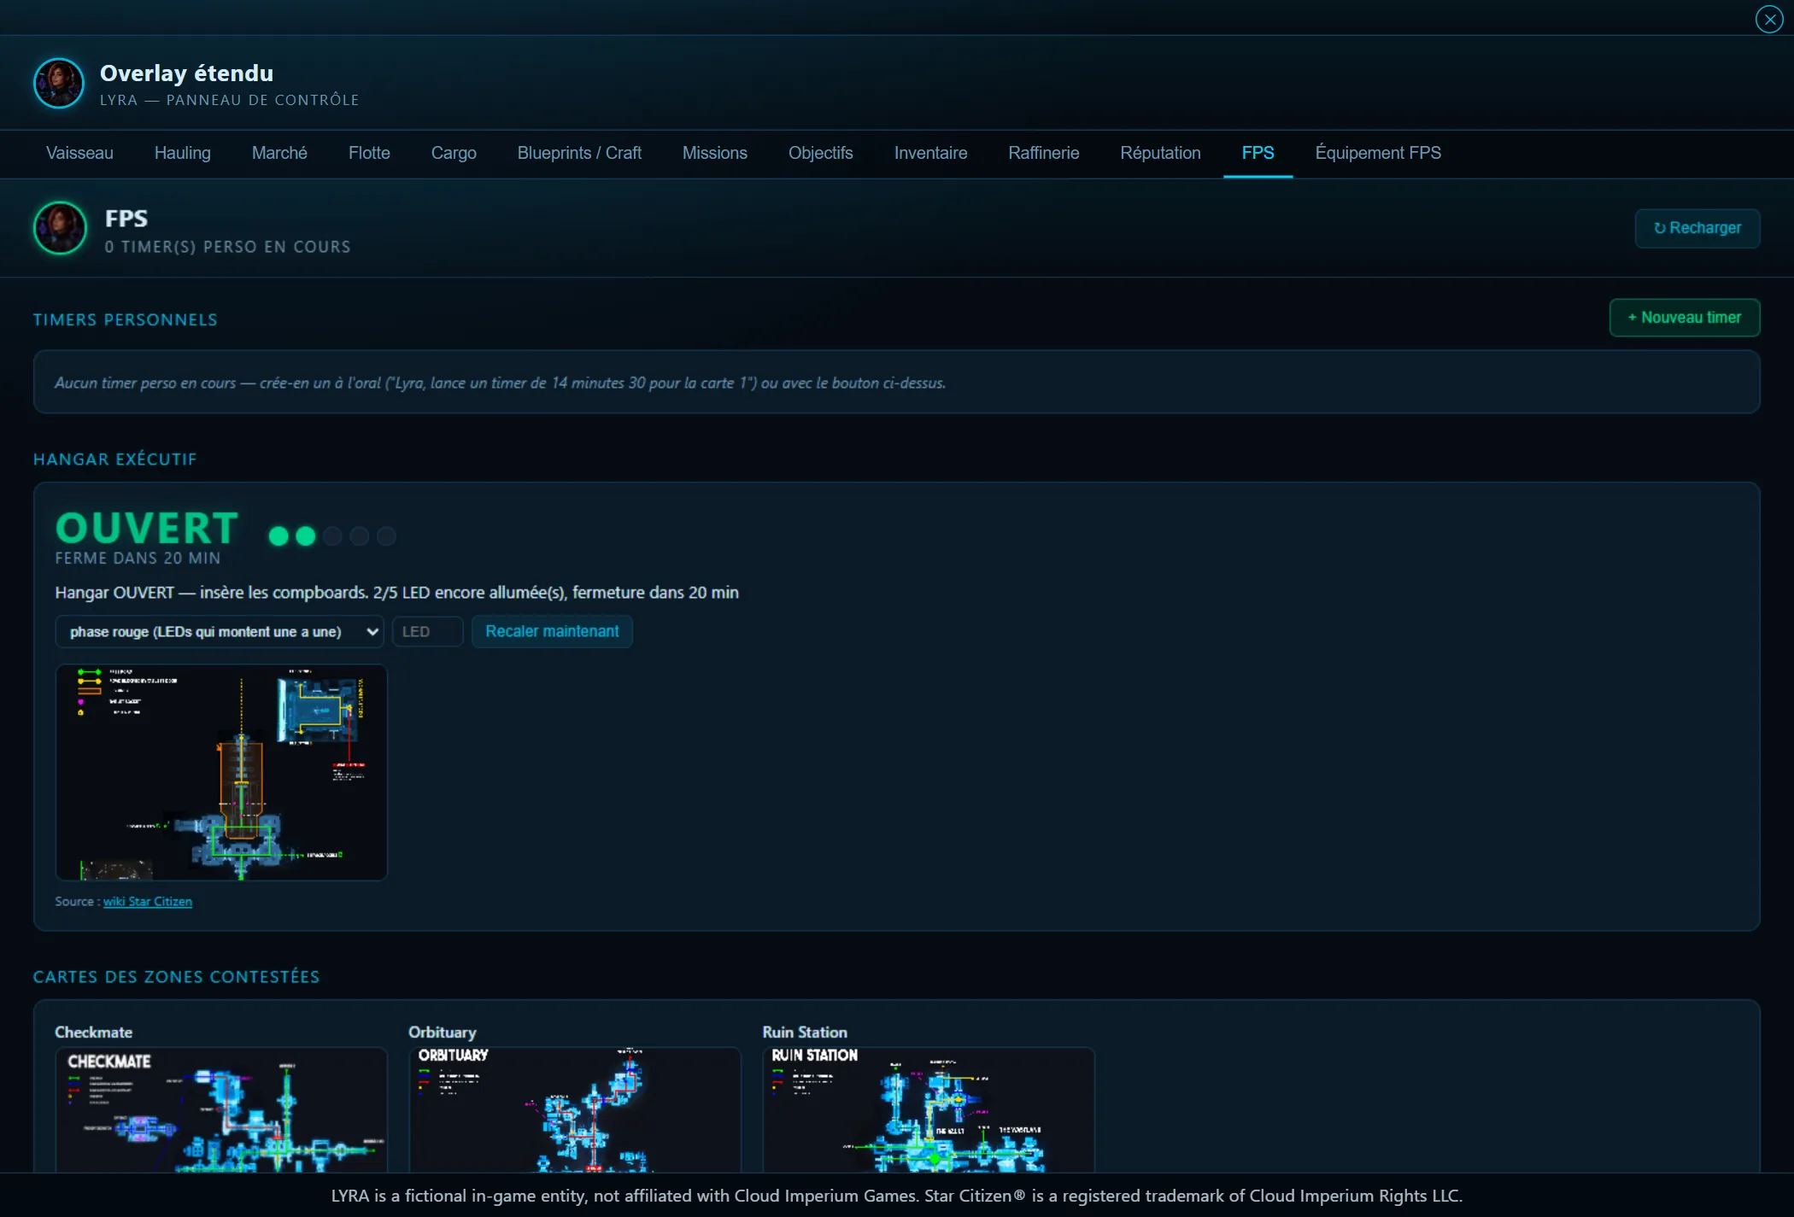1794x1217 pixels.
Task: Open the Équipement FPS tab
Action: 1378,153
